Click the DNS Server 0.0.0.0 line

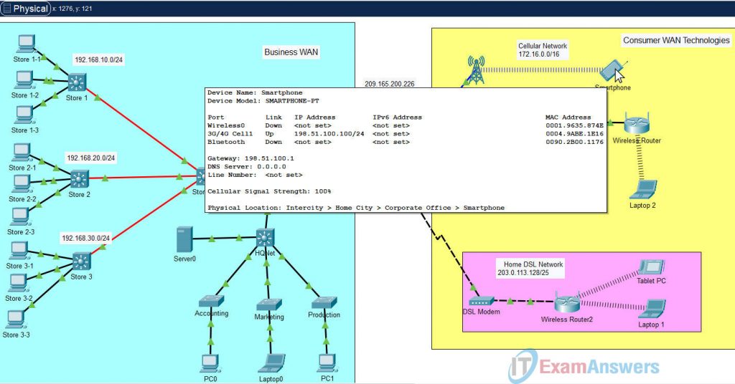tap(247, 167)
